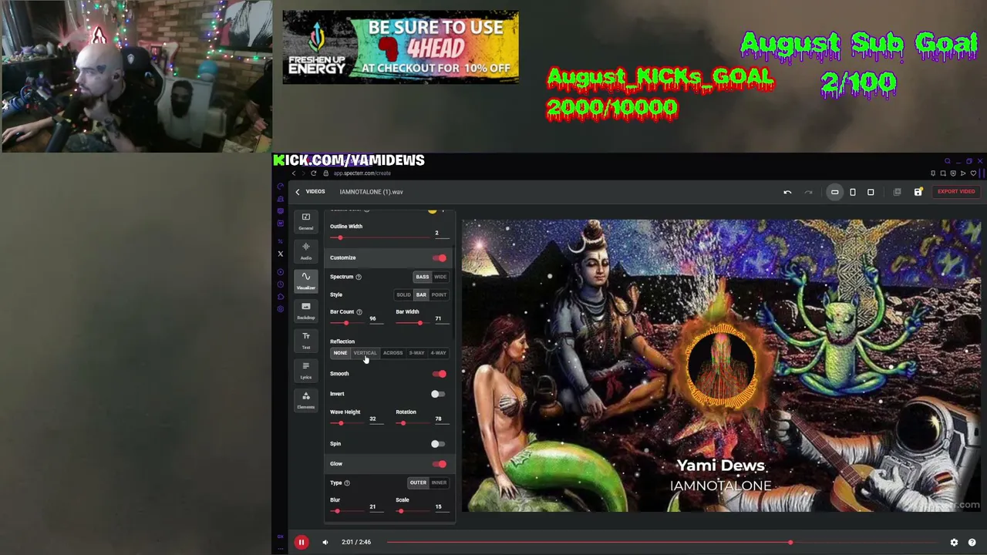Set Reflection to NONE
Screen dimensions: 987x555
[x=340, y=353]
